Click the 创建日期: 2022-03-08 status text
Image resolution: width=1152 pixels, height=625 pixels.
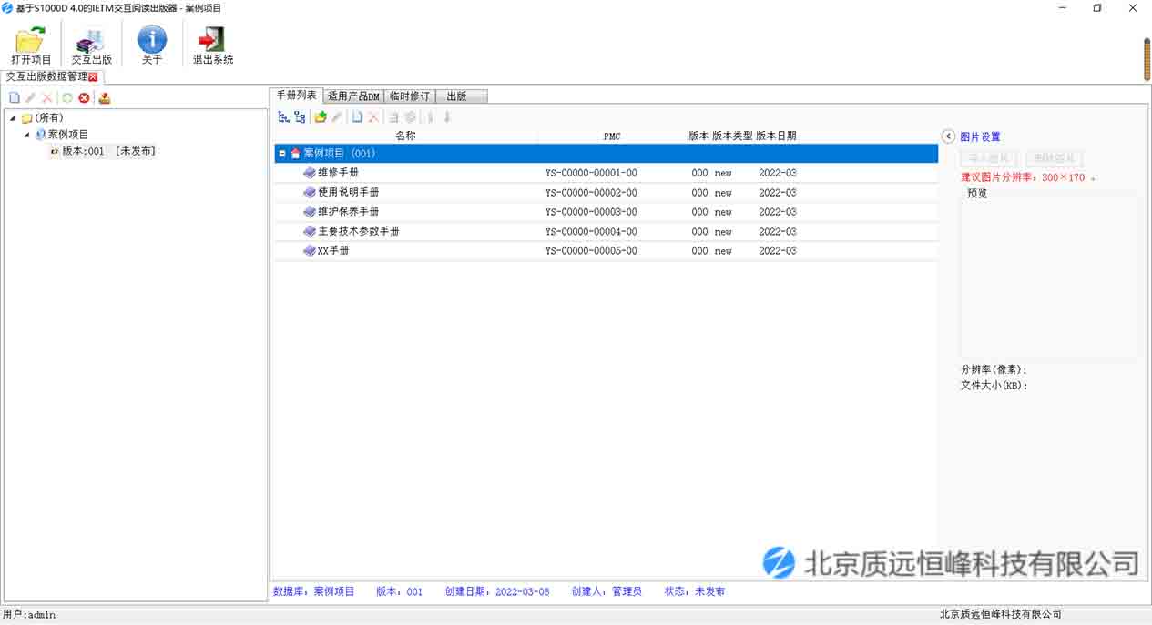(497, 591)
